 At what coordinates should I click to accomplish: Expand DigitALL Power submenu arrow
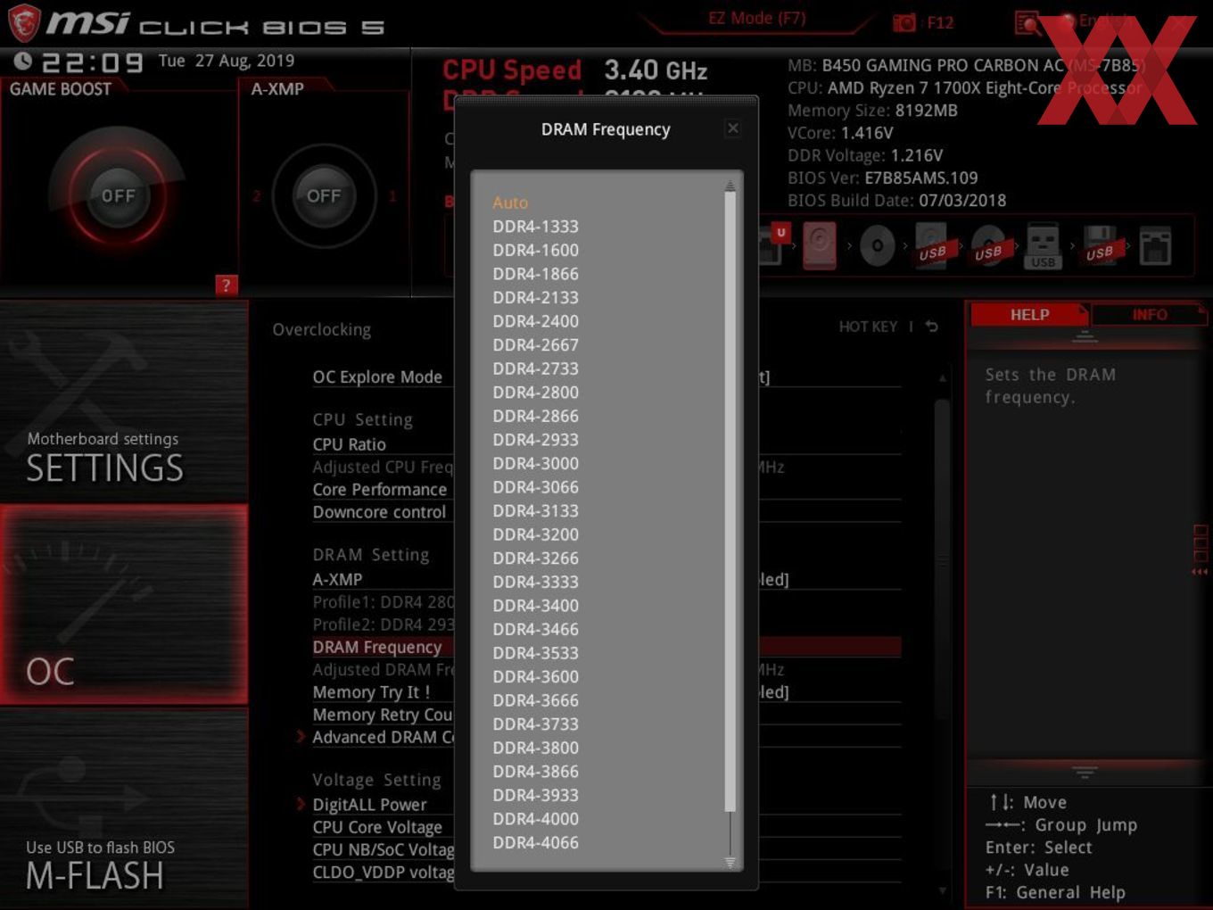301,804
